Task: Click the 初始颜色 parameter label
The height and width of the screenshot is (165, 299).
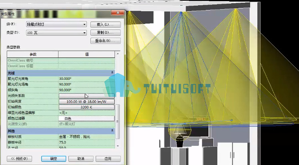Action: (x=14, y=107)
